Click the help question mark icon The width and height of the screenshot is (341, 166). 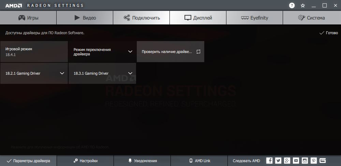(292, 6)
